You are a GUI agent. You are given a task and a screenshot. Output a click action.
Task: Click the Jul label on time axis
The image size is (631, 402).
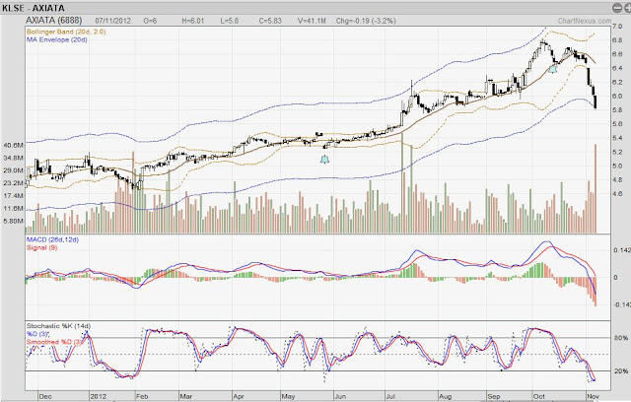pos(390,396)
